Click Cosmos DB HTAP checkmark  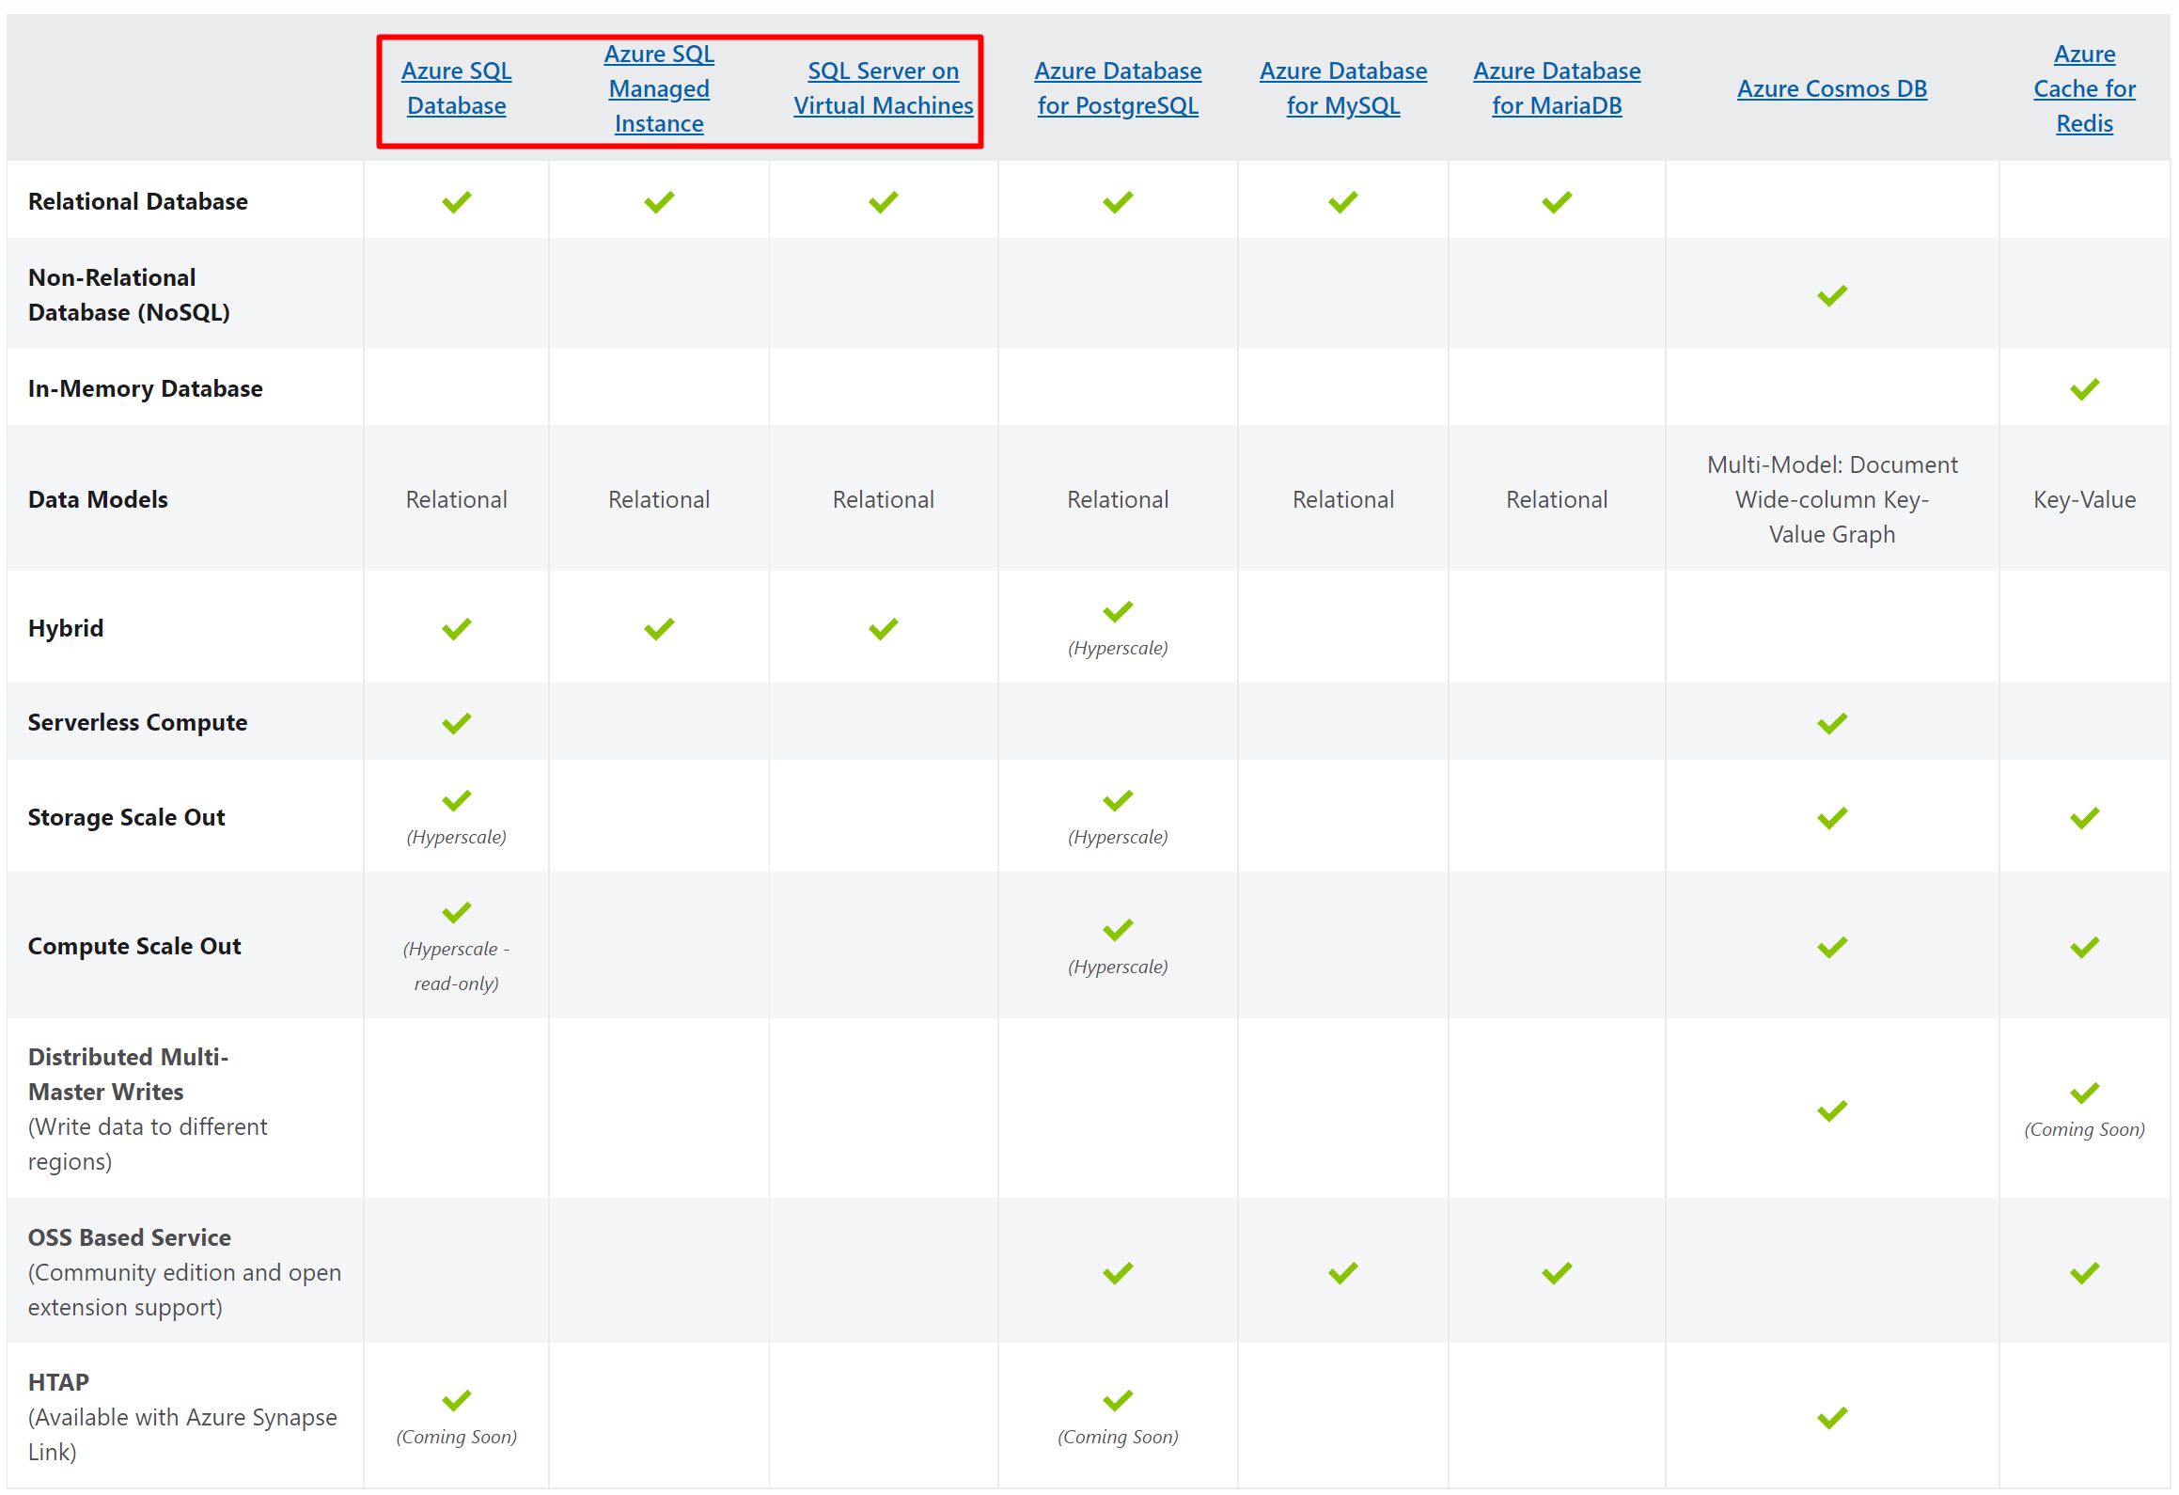pyautogui.click(x=1831, y=1418)
